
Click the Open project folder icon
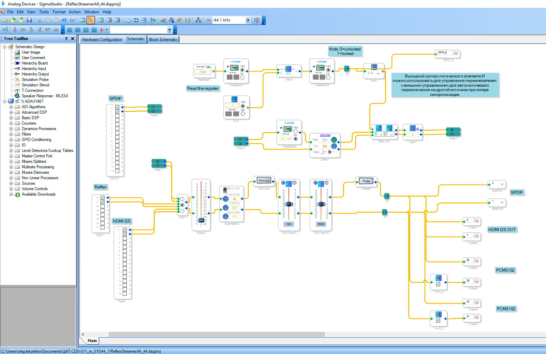click(x=13, y=20)
